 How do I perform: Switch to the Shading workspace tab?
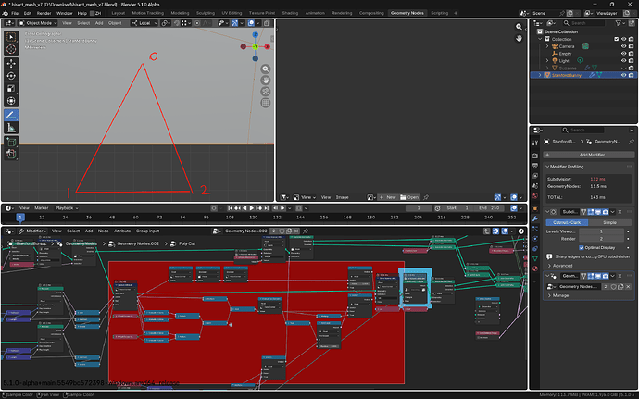pos(290,13)
